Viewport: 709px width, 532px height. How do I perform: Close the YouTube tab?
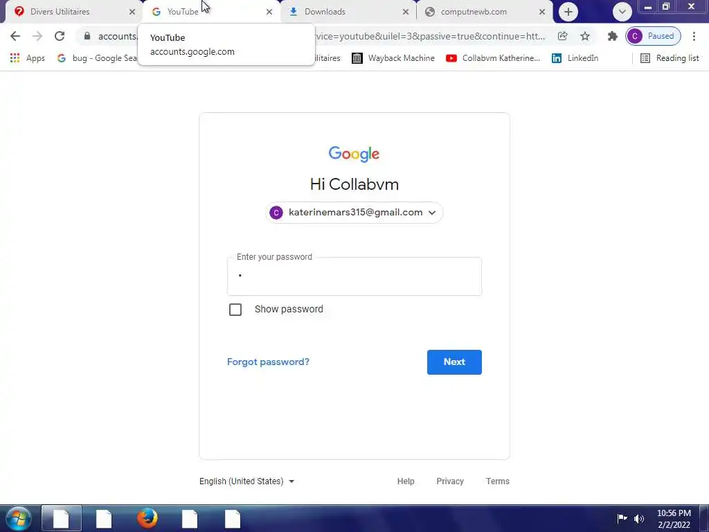click(269, 12)
